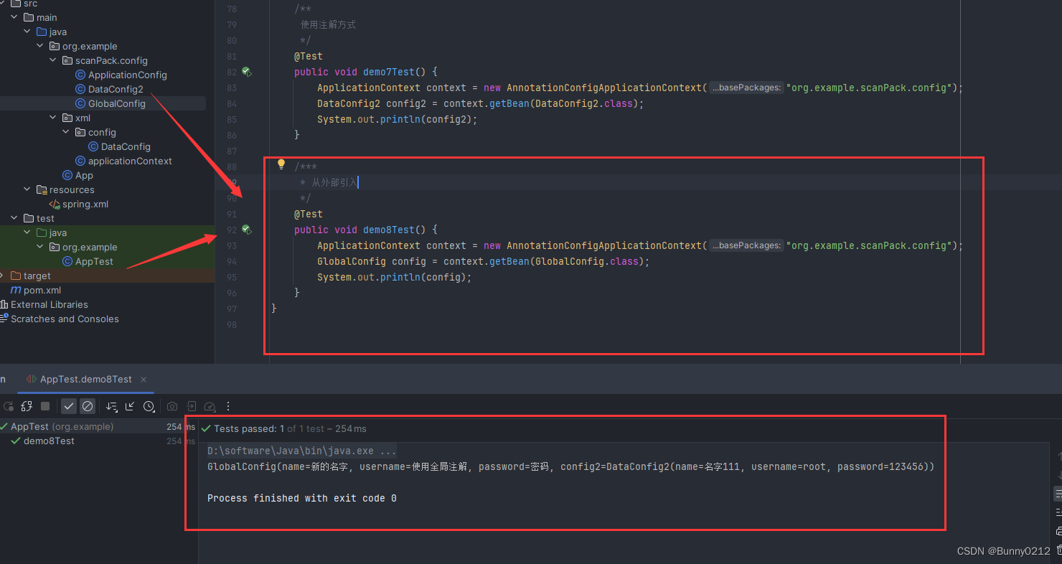Click basePackages hint on line 93
The width and height of the screenshot is (1062, 564).
tap(746, 245)
